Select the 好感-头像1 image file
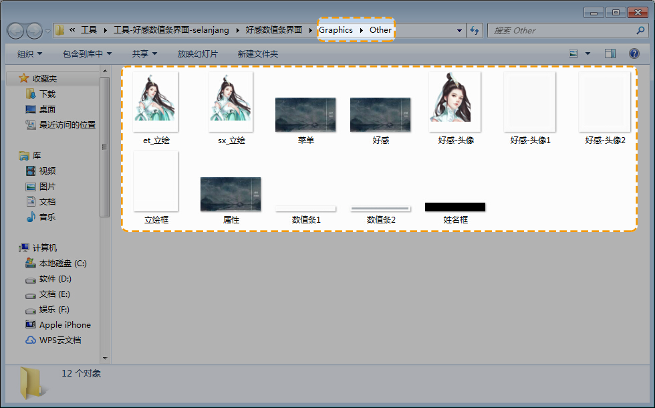This screenshot has width=655, height=408. [x=530, y=108]
